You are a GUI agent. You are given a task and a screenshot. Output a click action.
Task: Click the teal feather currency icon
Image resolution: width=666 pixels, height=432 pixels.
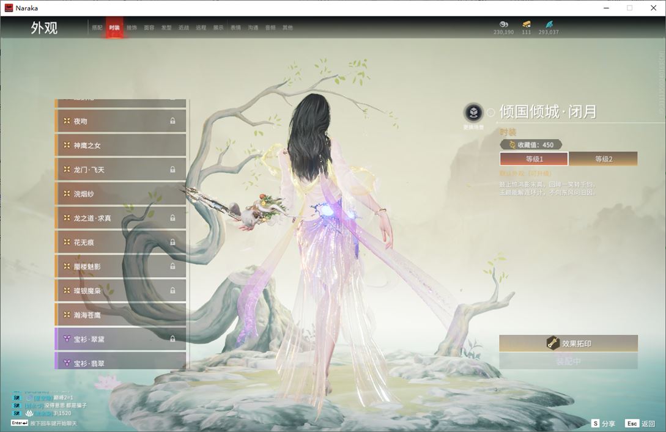pyautogui.click(x=549, y=24)
